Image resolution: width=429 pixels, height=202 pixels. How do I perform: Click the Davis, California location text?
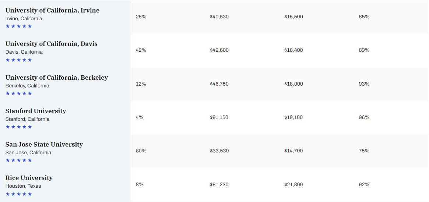24,52
